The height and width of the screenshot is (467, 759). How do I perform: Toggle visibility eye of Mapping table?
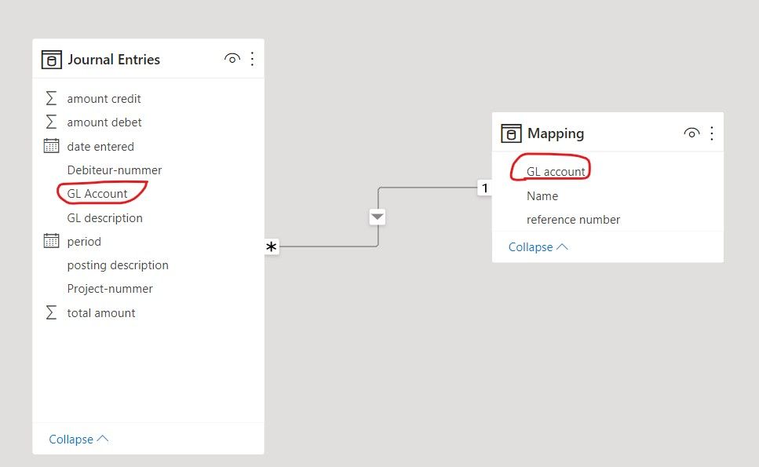coord(691,133)
